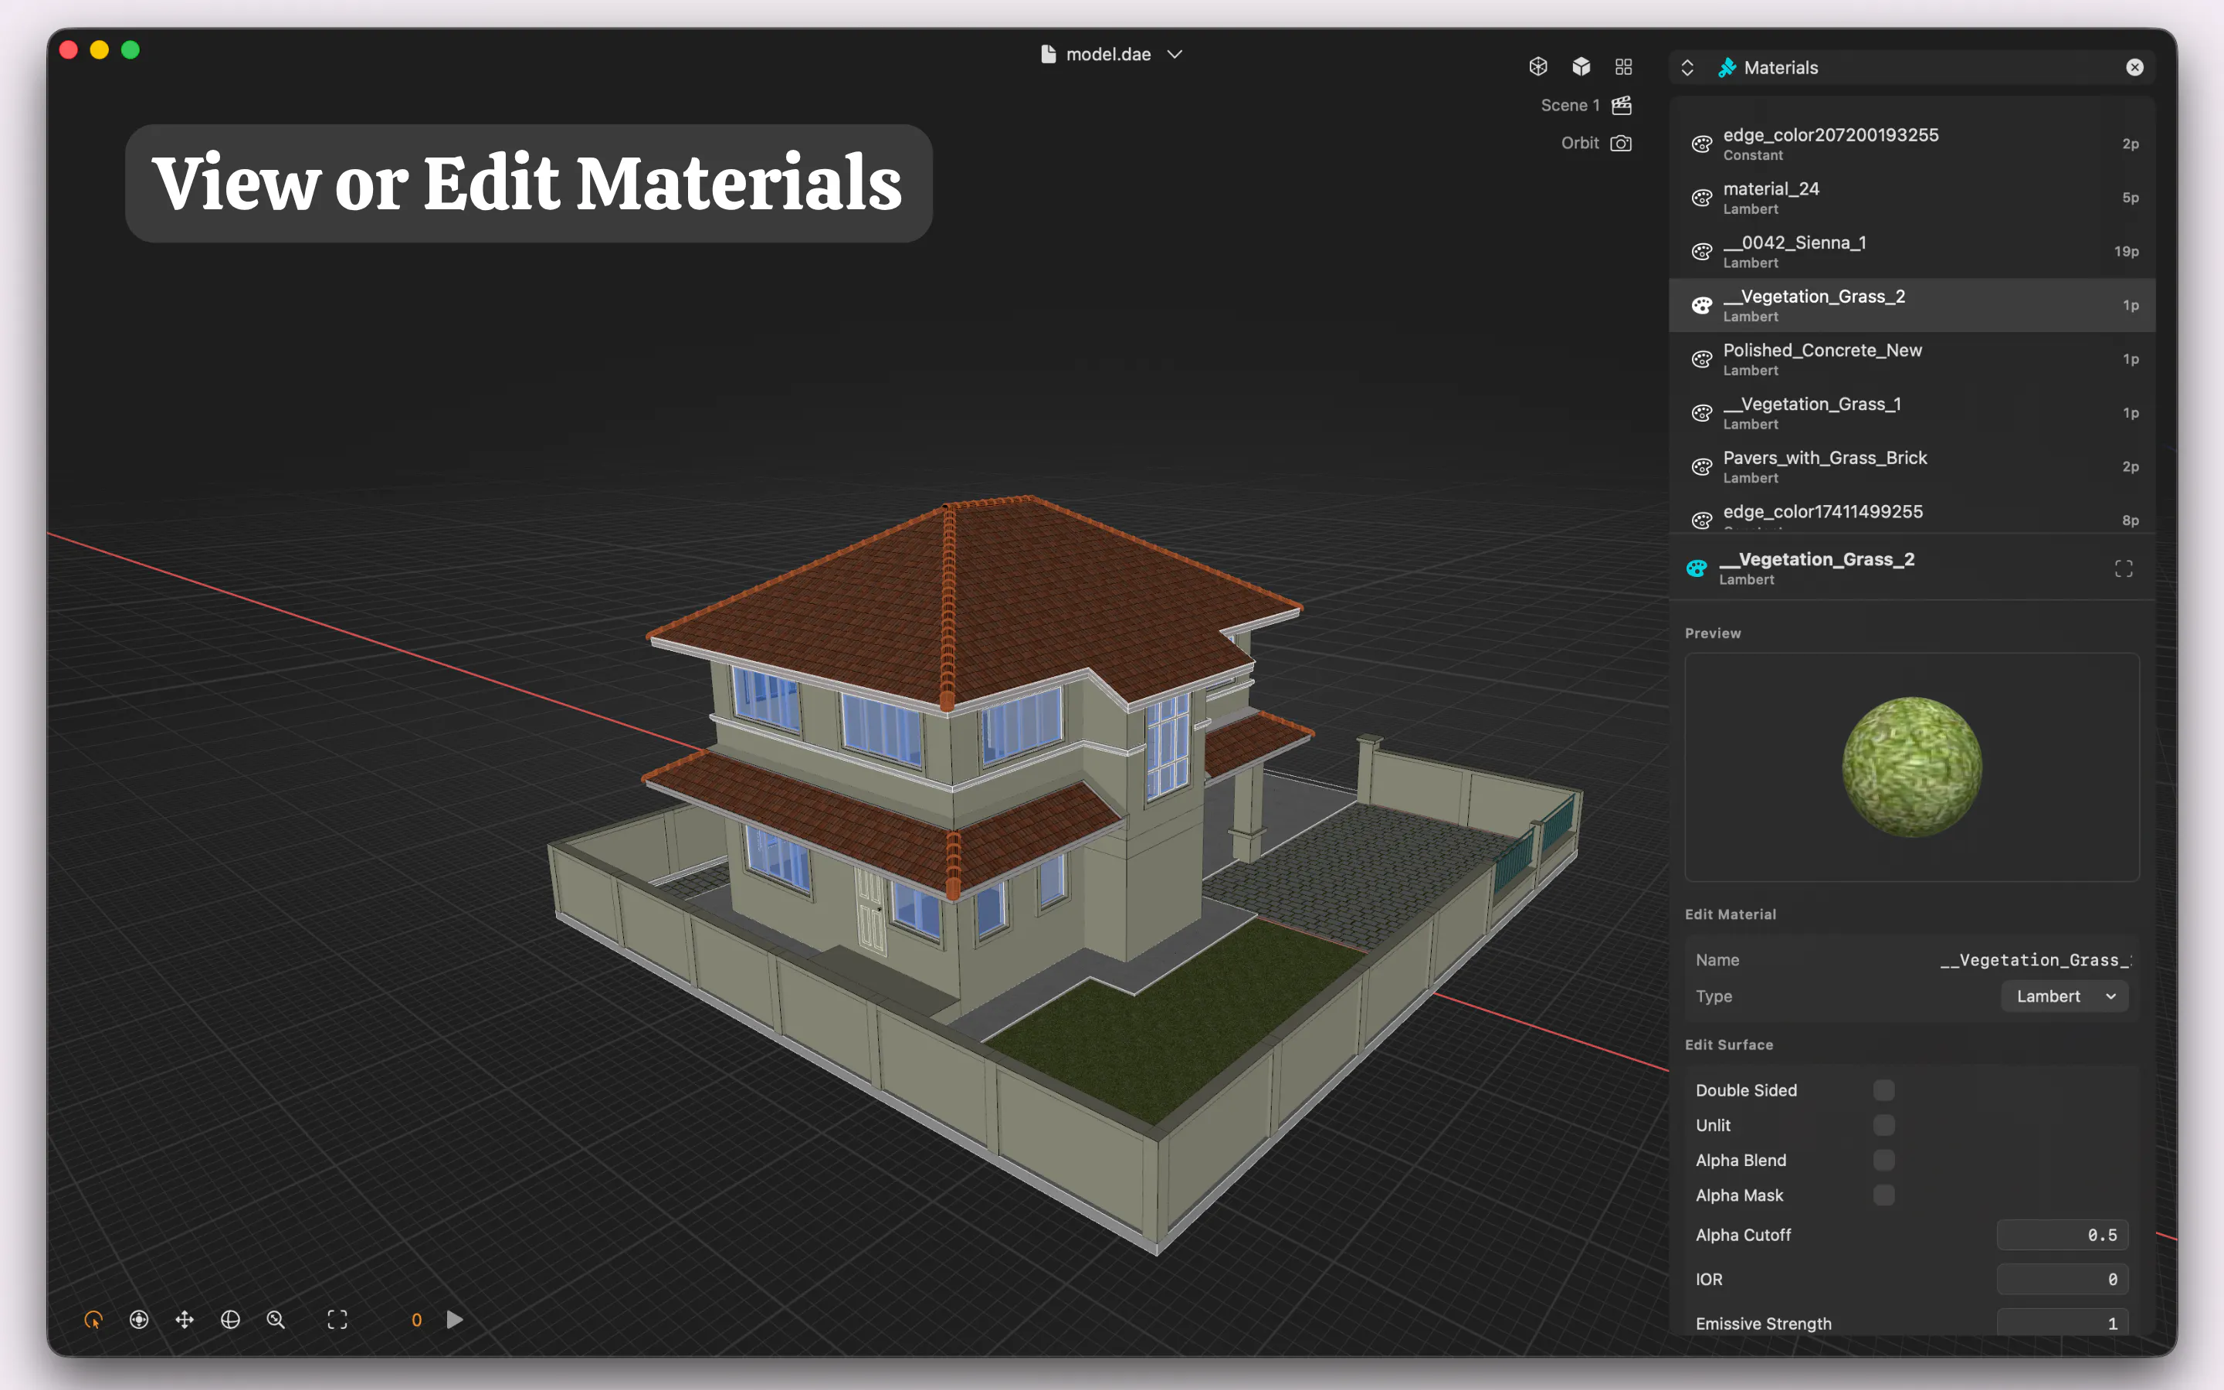Click the orange frame counter 0
The height and width of the screenshot is (1390, 2224).
coord(416,1320)
